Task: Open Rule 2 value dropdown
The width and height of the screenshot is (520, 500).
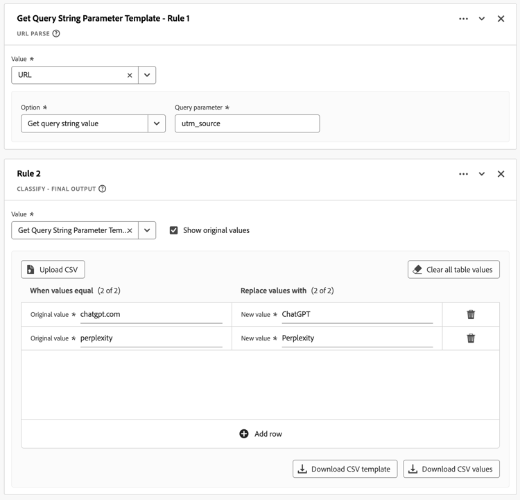Action: (147, 230)
